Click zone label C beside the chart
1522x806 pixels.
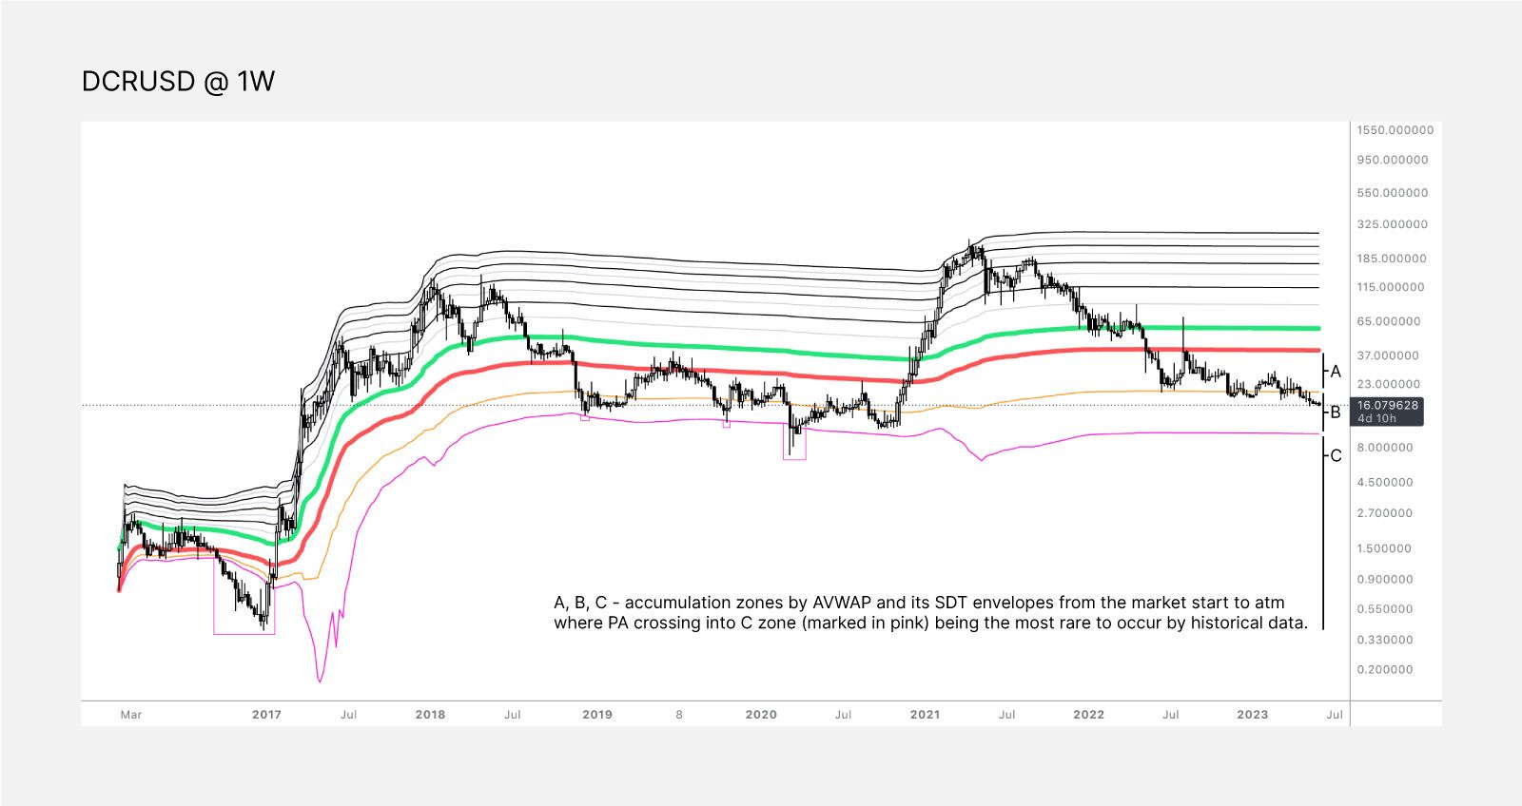[1336, 456]
